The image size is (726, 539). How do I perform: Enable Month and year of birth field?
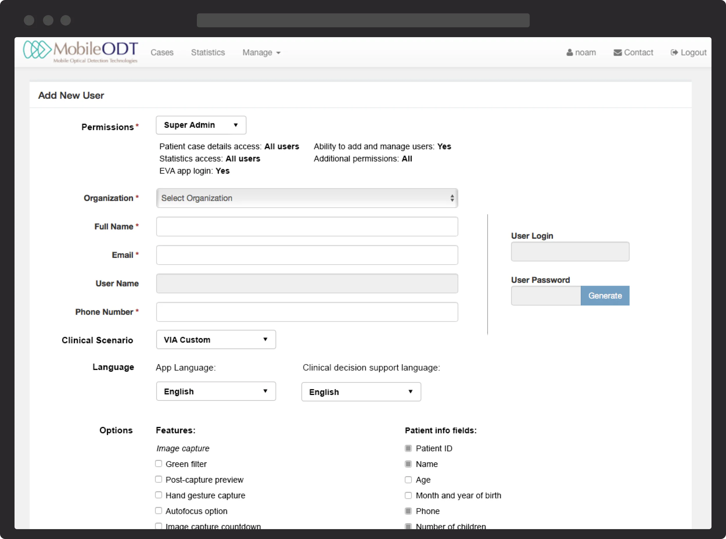click(x=408, y=495)
